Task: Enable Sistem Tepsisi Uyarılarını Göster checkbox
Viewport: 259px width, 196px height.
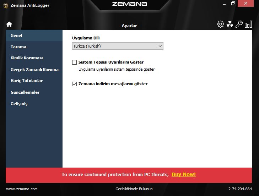Action: pyautogui.click(x=74, y=62)
